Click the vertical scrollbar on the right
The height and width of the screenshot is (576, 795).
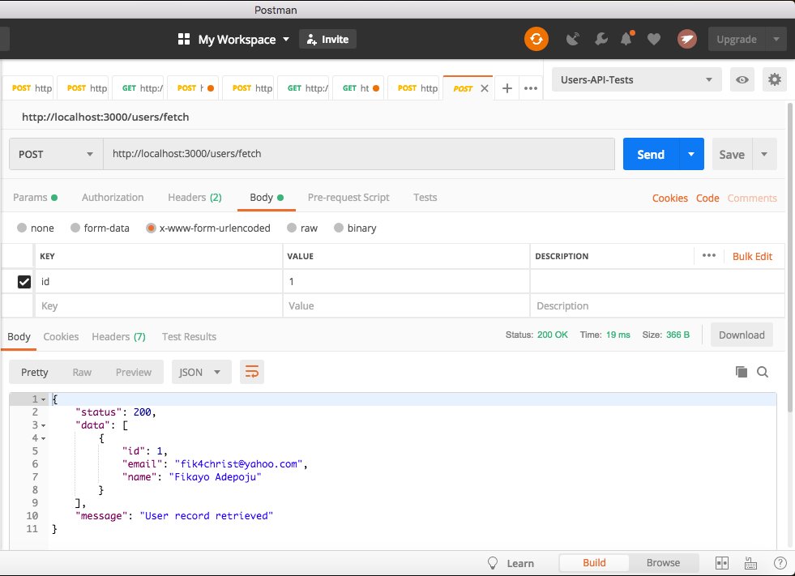click(789, 258)
